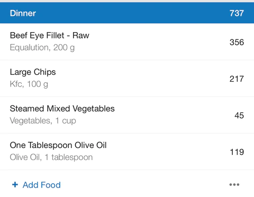Image resolution: width=254 pixels, height=197 pixels.
Task: Tap the 737 dinner calorie total
Action: [237, 13]
